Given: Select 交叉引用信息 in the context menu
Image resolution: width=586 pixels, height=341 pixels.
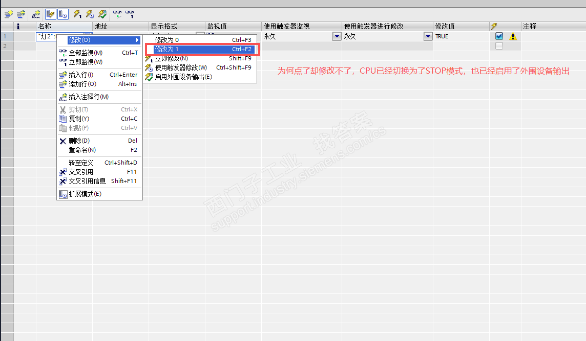Looking at the screenshot, I should click(x=99, y=181).
